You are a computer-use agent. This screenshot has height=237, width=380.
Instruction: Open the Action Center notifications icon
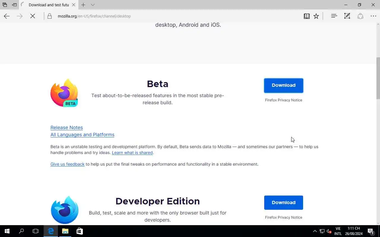pyautogui.click(x=371, y=231)
